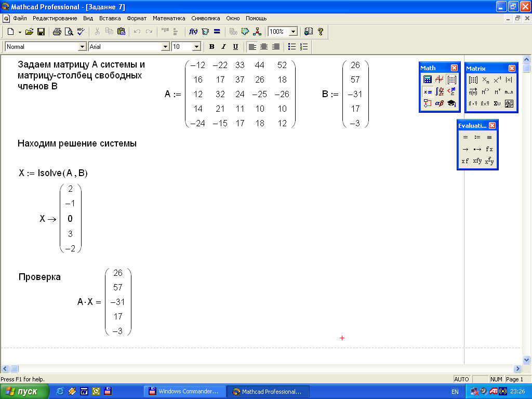
Task: Insert picture from Matrix palette
Action: [x=509, y=103]
